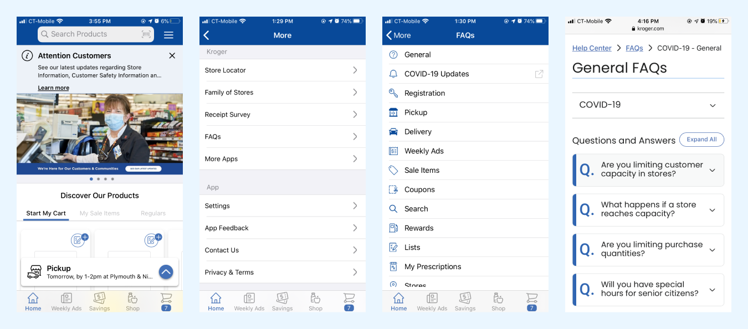Click chevron next to Contact Us
The image size is (748, 329).
(355, 250)
